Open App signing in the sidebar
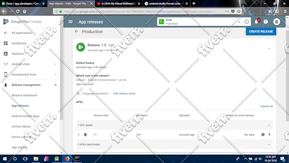 coord(20,147)
